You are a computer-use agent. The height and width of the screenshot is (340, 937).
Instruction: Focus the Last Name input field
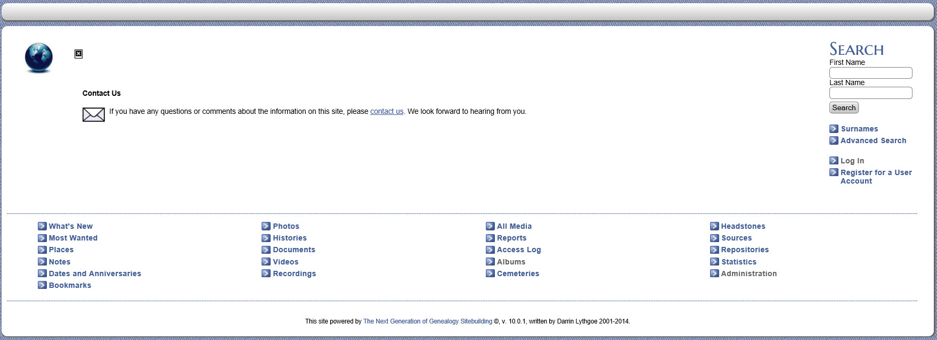click(870, 93)
